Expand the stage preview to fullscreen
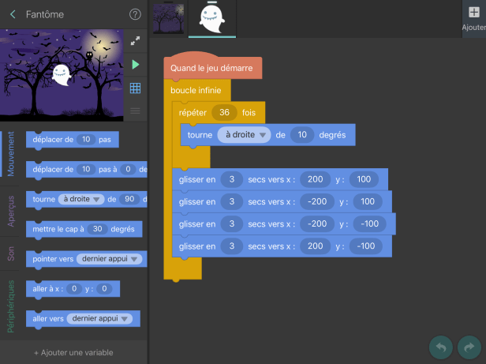Screen dimensions: 486x364 135,41
